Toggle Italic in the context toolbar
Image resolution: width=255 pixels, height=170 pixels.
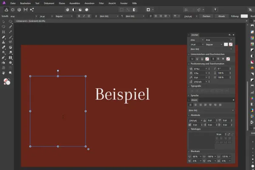[x=84, y=16]
